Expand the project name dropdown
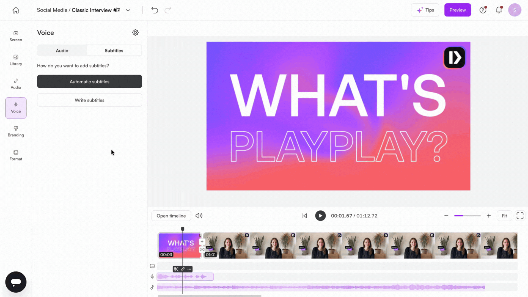528x297 pixels. [128, 10]
